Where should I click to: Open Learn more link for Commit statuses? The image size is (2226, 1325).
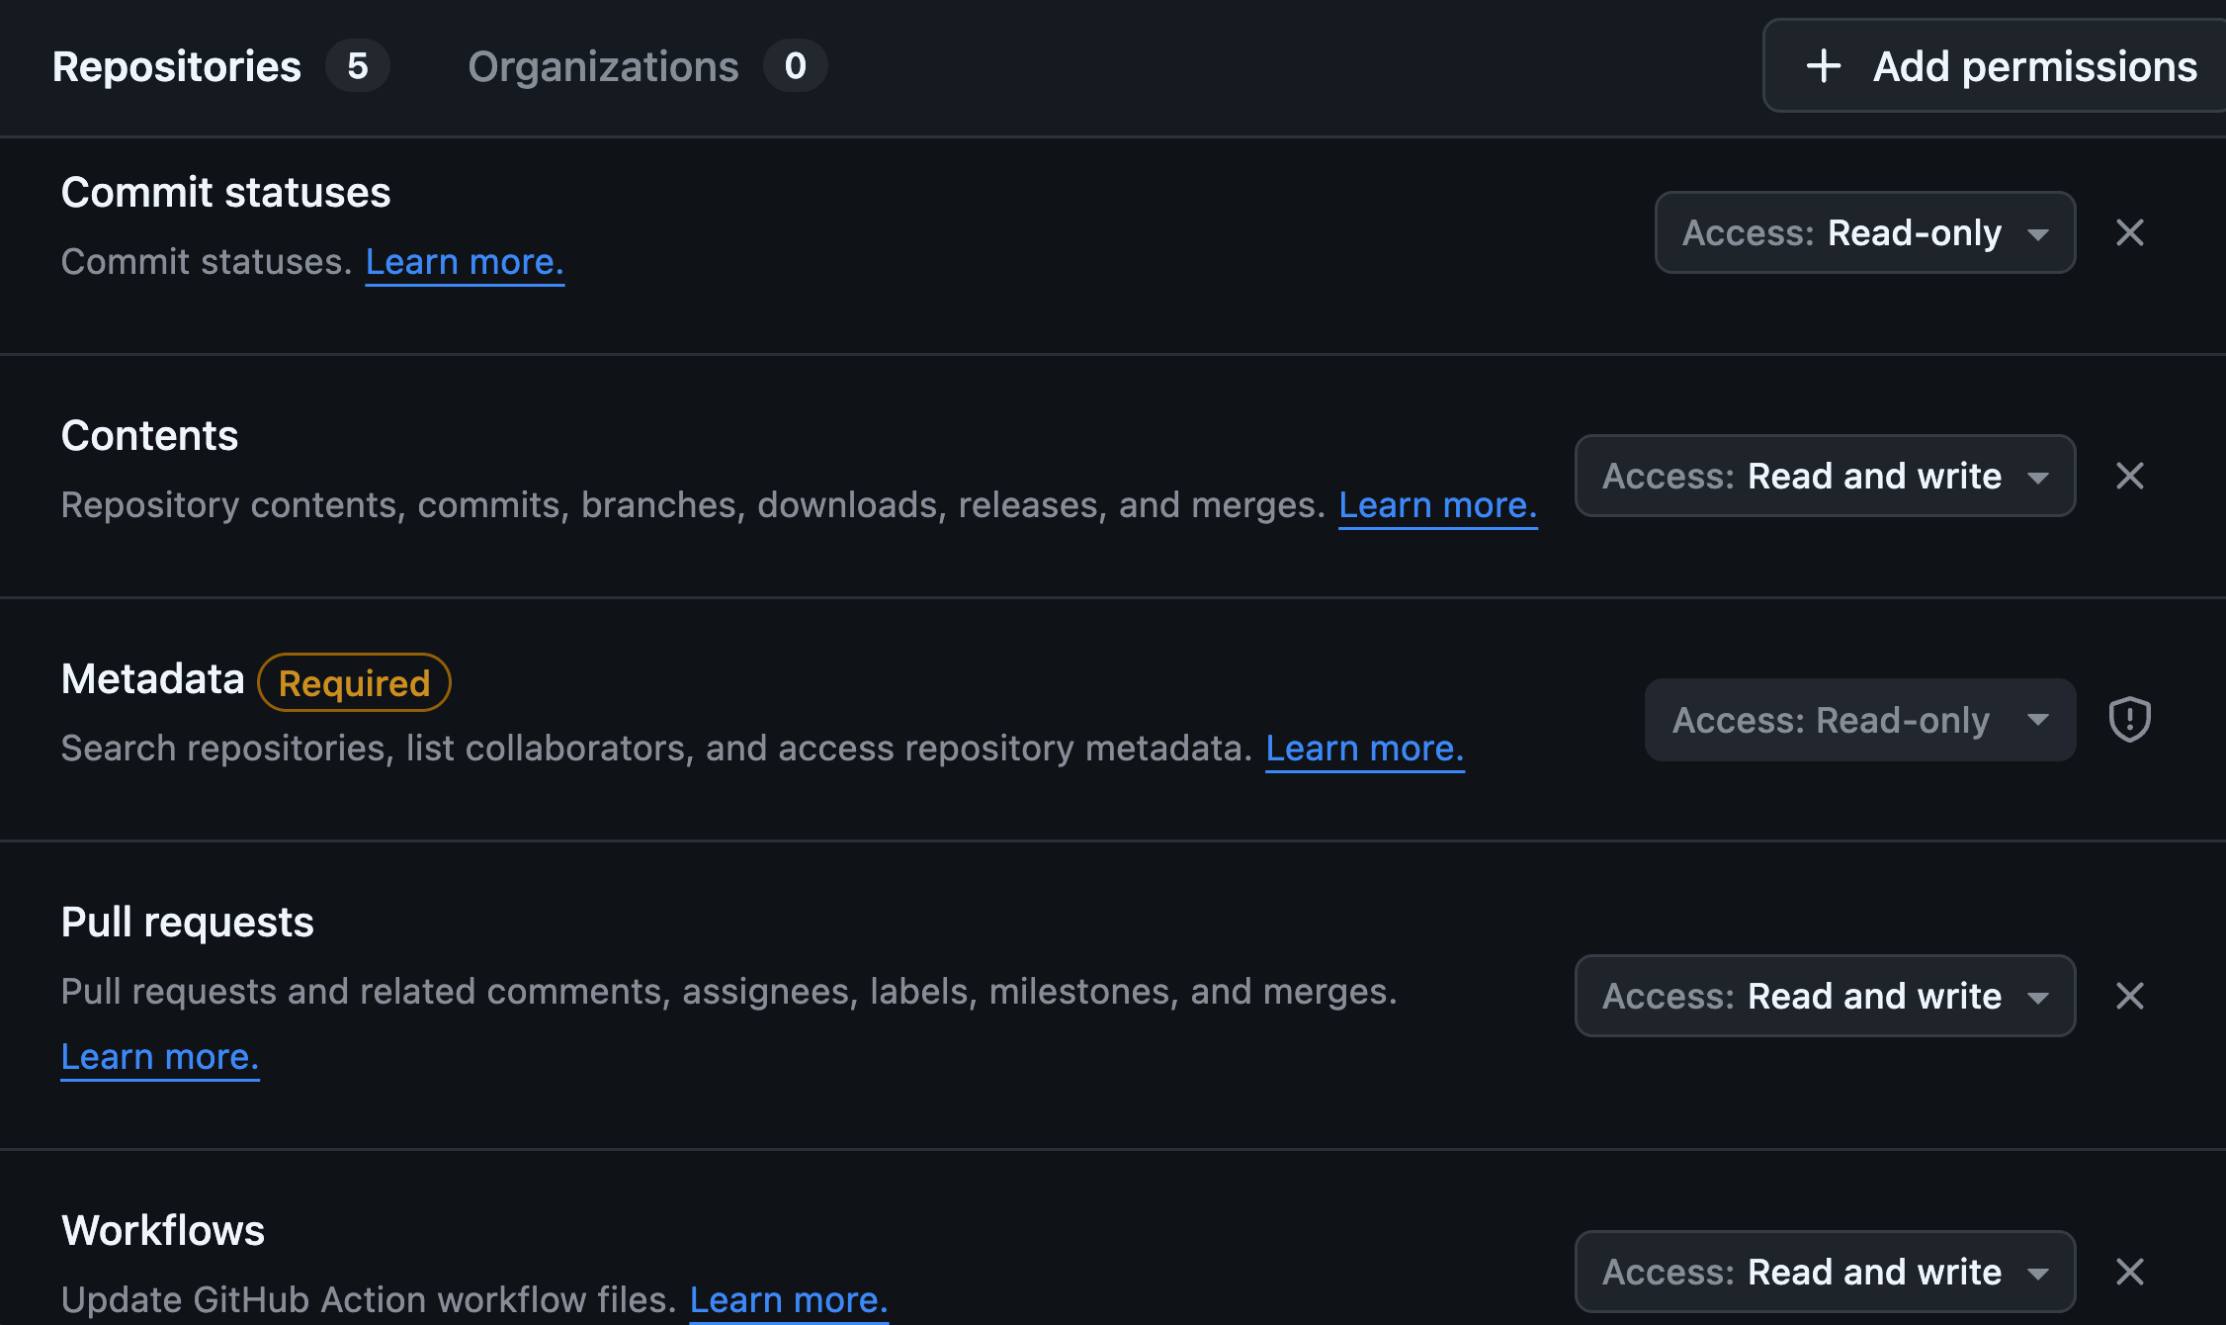tap(465, 262)
